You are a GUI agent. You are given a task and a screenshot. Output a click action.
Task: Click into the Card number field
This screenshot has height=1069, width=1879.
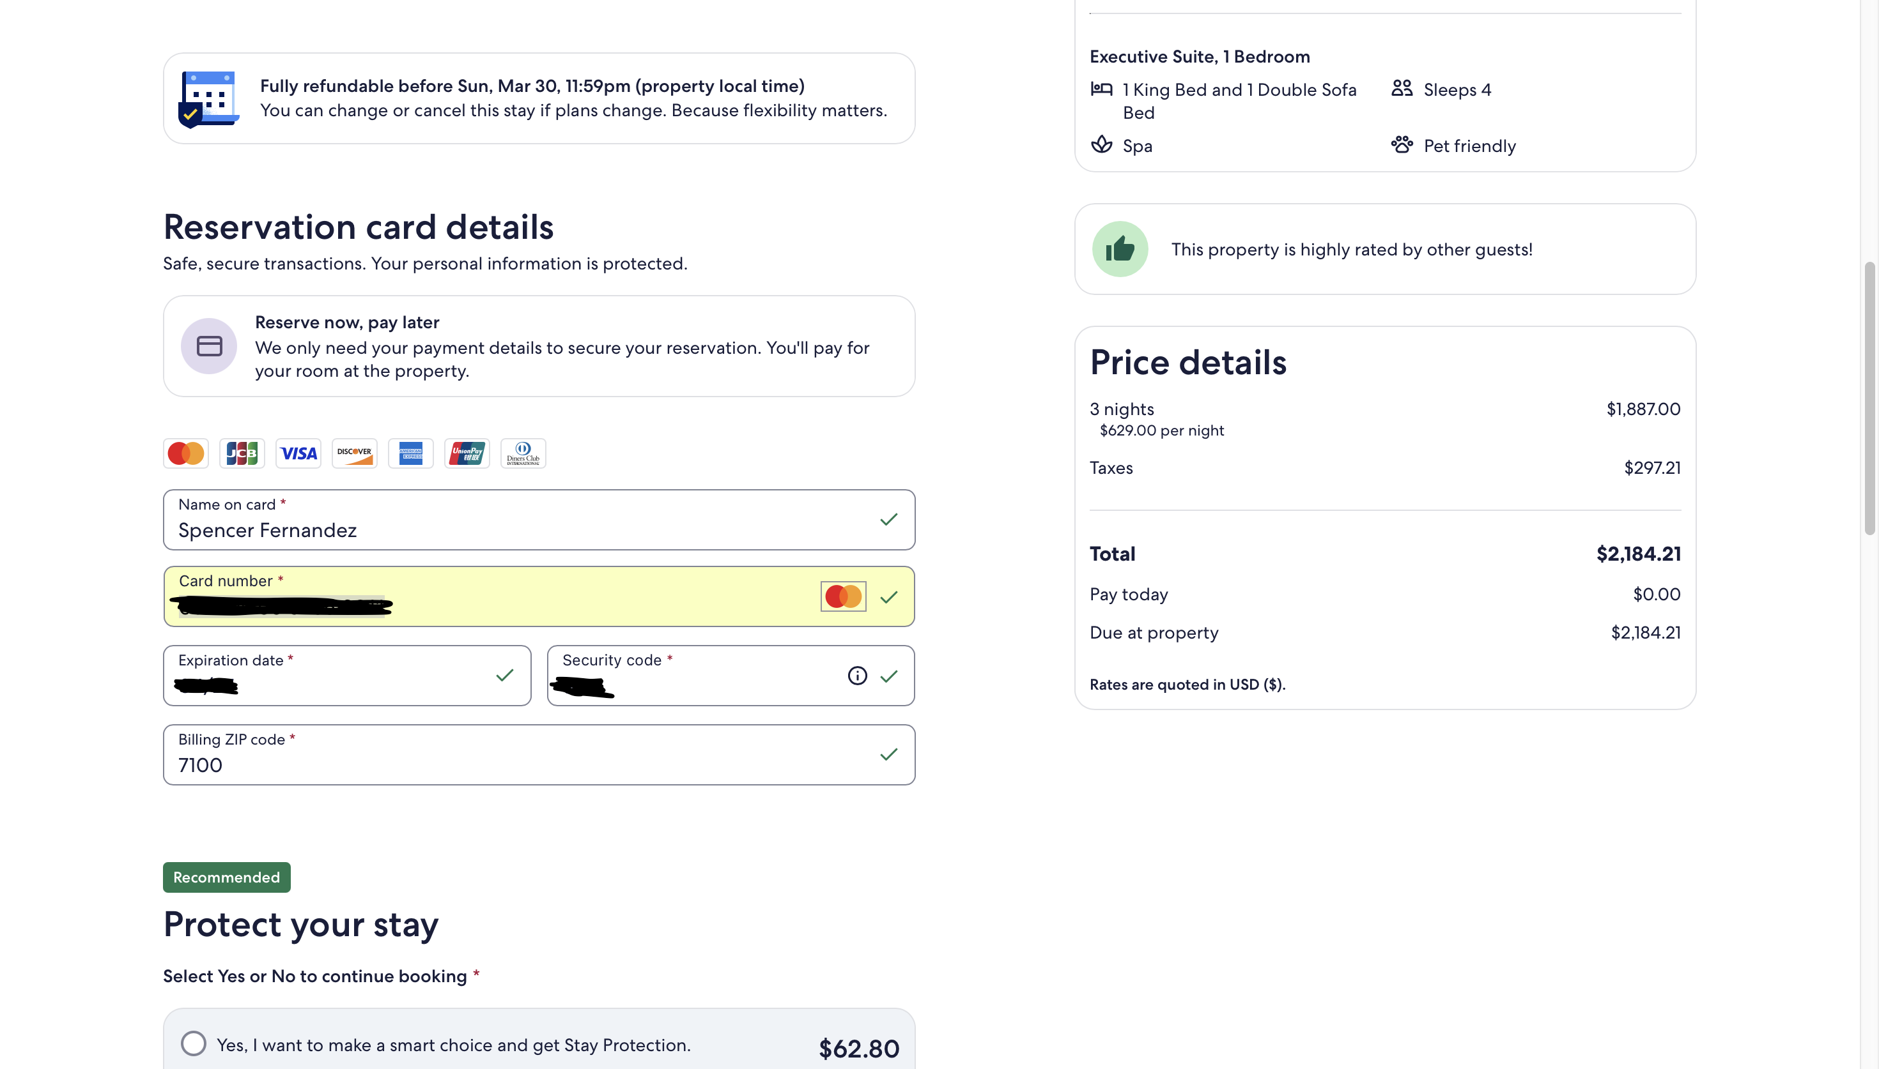coord(539,596)
